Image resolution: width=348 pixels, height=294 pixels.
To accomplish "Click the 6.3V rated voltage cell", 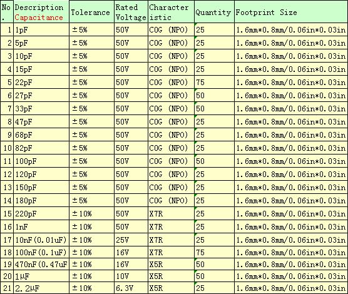I will pos(131,288).
